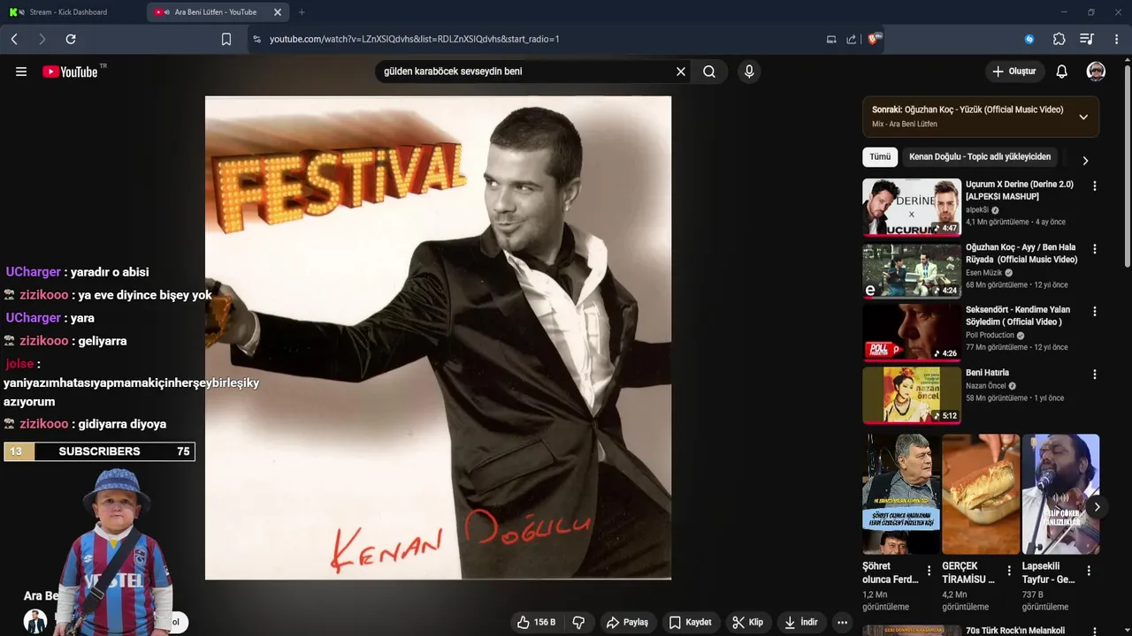1132x636 pixels.
Task: Create a Klip from the video
Action: click(748, 623)
